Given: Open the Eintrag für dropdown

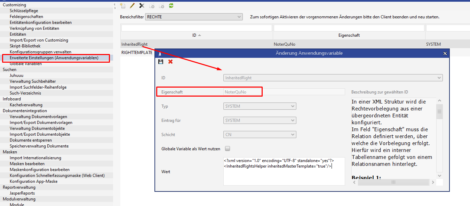Looking at the screenshot, I should 260,120.
